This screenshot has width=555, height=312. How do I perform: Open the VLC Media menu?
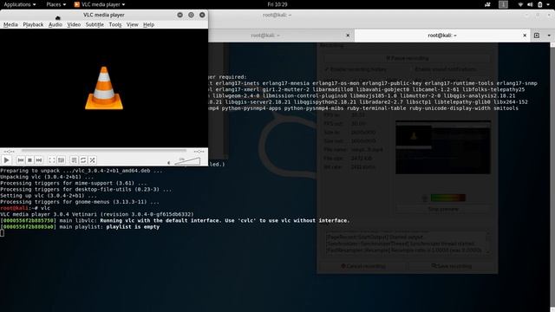tap(10, 24)
